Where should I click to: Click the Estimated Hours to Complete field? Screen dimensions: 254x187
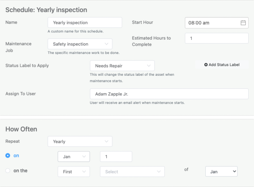pos(217,38)
